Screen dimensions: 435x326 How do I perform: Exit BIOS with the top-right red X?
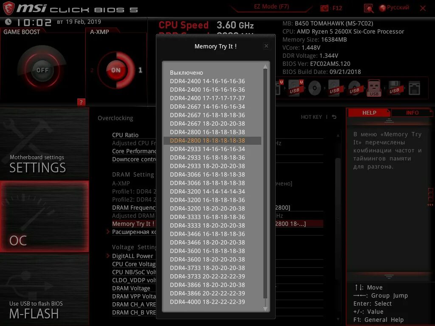click(x=423, y=8)
